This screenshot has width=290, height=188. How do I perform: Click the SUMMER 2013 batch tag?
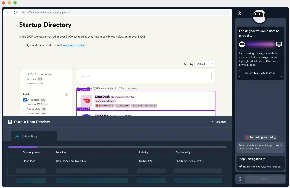104,106
